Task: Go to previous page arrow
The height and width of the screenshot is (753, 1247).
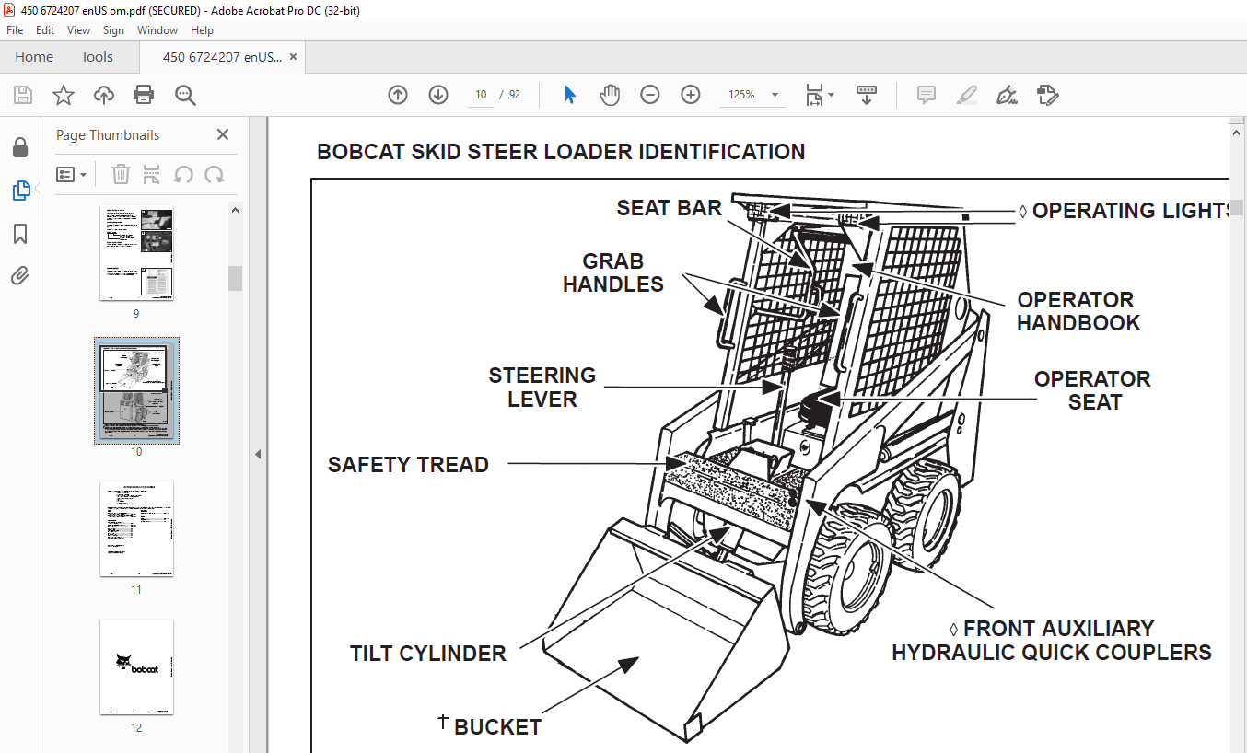Action: point(398,95)
